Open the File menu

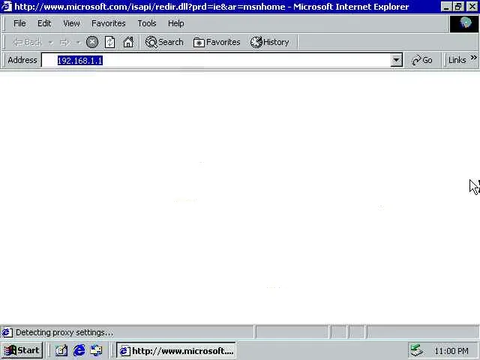click(x=19, y=23)
